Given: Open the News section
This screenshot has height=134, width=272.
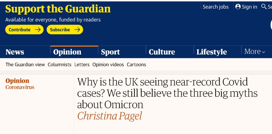Looking at the screenshot, I should pos(15,52).
